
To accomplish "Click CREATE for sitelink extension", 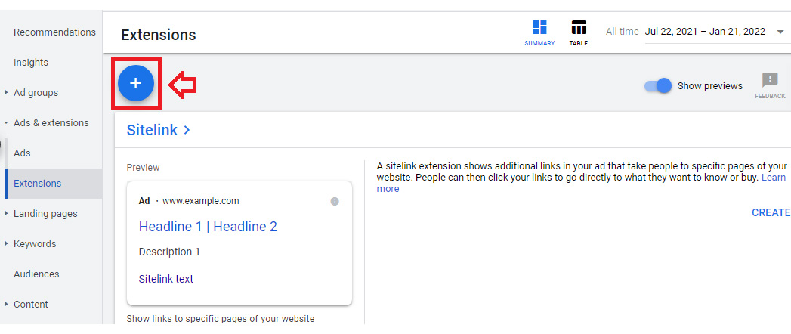I will pos(771,212).
